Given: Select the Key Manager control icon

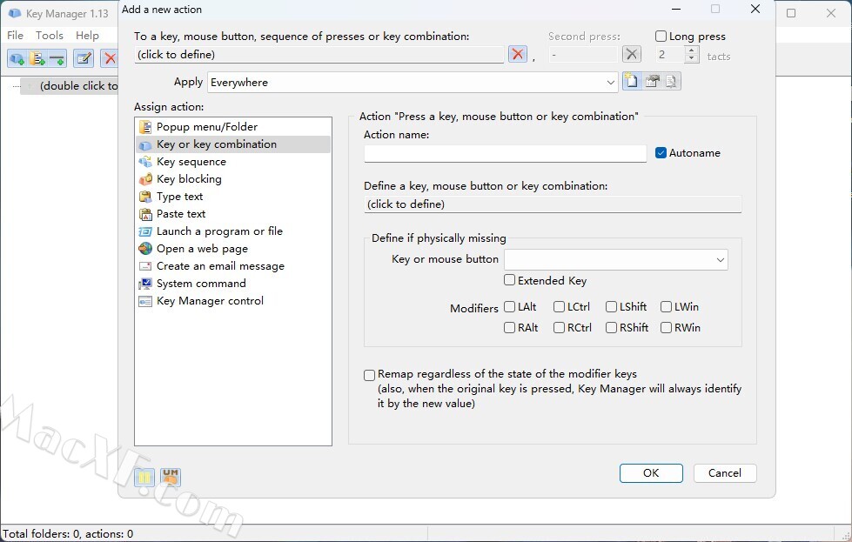Looking at the screenshot, I should 145,301.
